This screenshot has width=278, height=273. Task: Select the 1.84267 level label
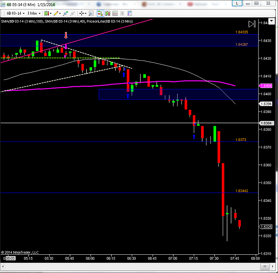242,44
